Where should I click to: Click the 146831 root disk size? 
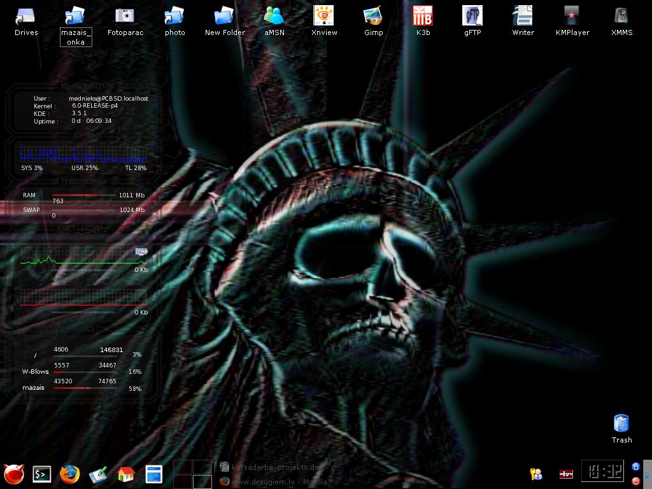click(x=111, y=350)
